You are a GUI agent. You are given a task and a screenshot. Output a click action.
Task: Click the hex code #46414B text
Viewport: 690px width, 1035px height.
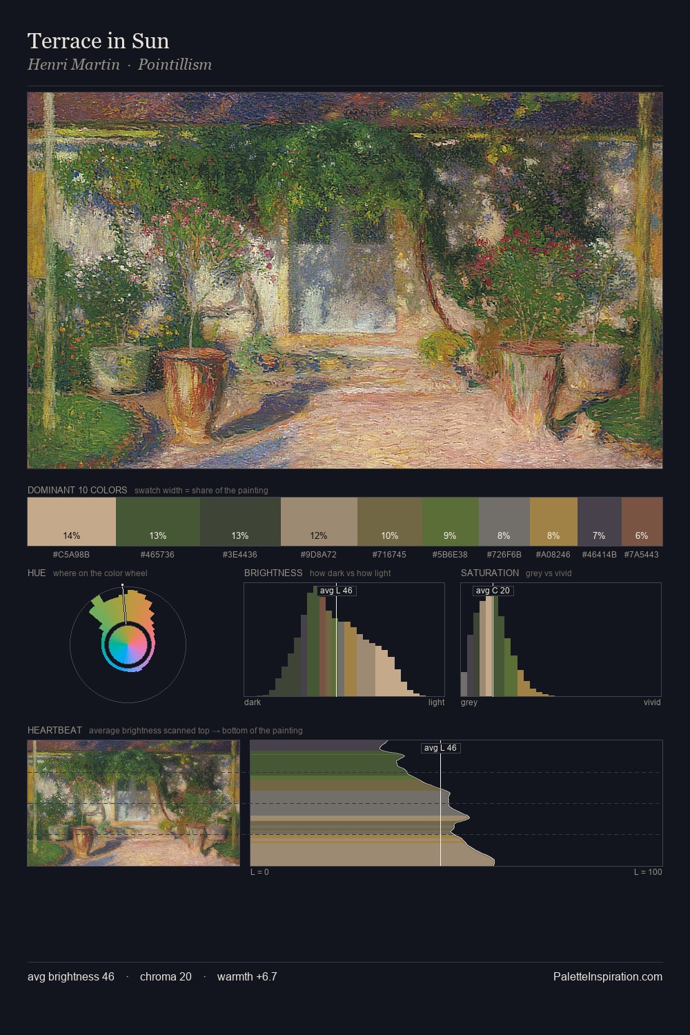click(x=599, y=554)
